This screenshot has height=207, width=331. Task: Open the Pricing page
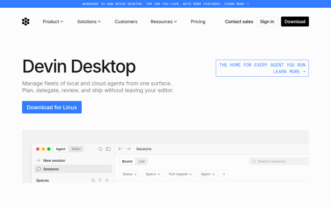(198, 22)
